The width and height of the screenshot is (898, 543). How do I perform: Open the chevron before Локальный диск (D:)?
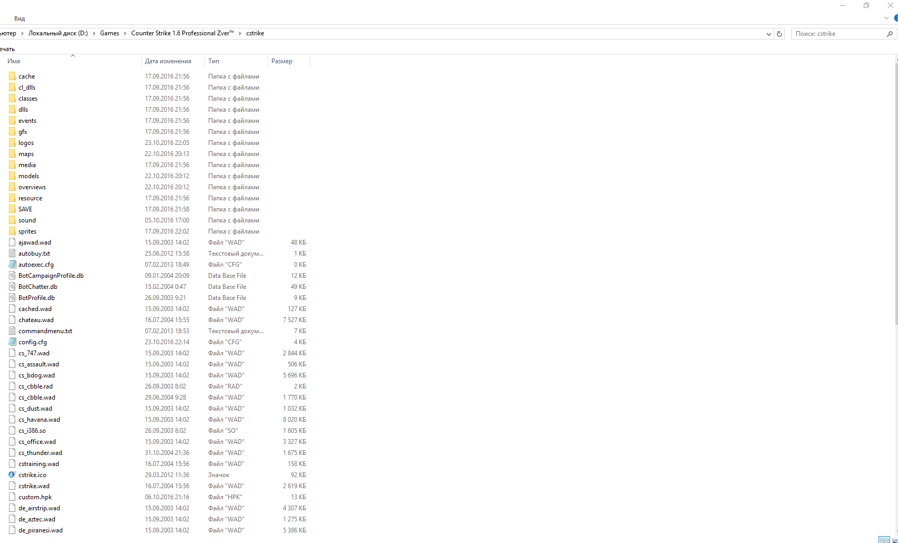click(22, 33)
